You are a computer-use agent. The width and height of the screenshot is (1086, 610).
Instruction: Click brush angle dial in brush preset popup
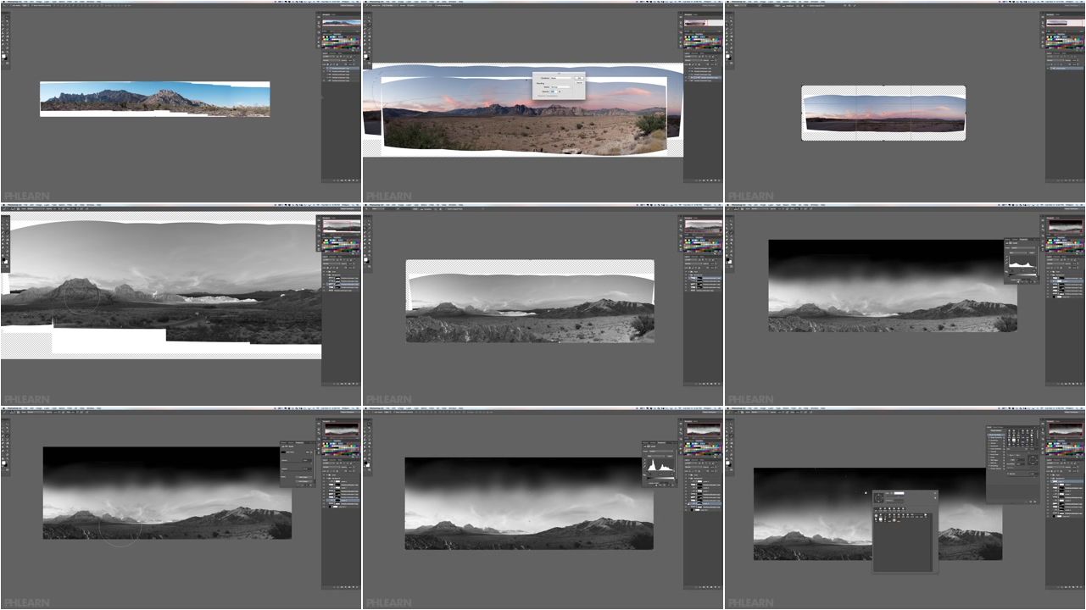click(879, 497)
